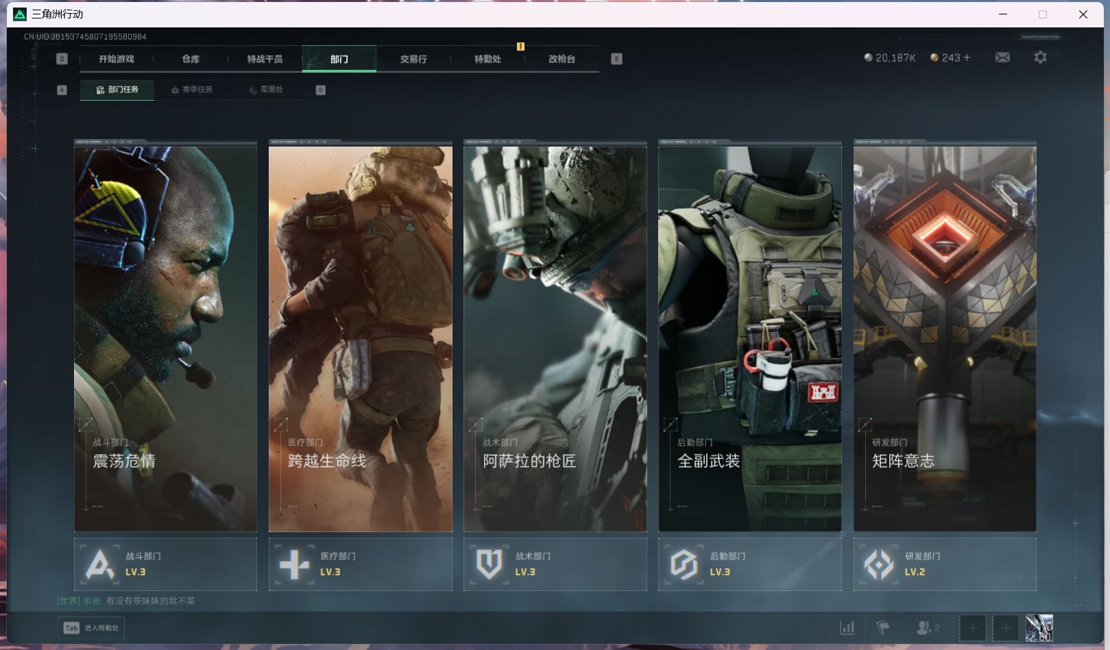Open the mail inbox envelope icon

(1002, 58)
